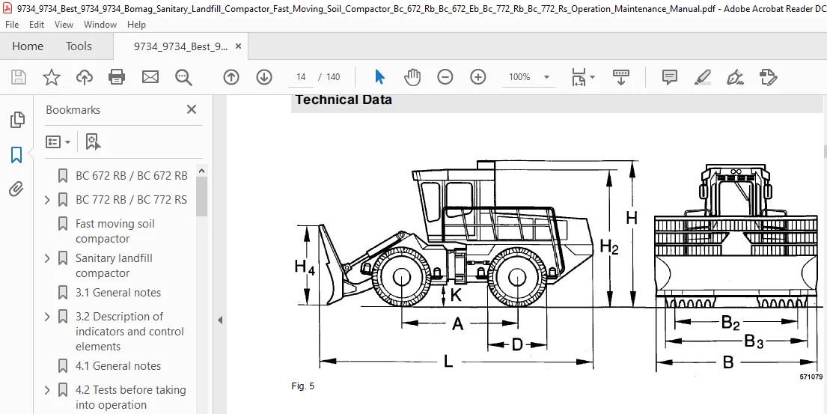Click the Fig. 5 caption
Viewport: 827px width, 414px height.
coord(303,386)
